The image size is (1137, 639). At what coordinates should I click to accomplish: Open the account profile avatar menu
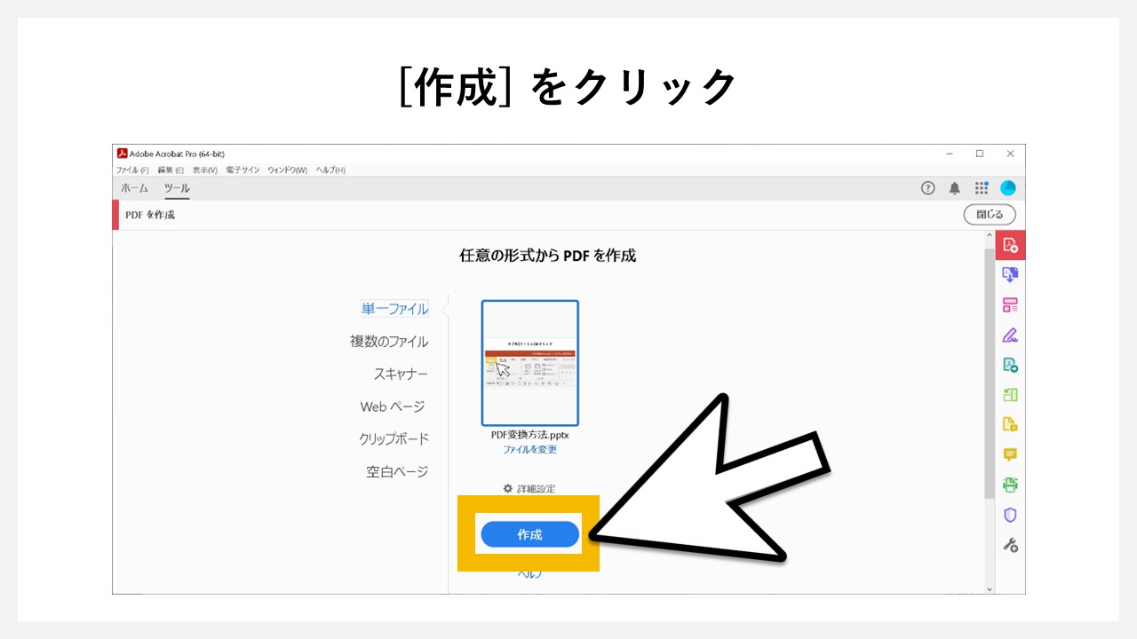click(x=1008, y=187)
